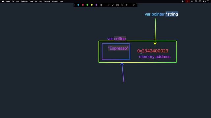Open the Window menu
Viewport: 211px width, 118px height.
point(55,1)
